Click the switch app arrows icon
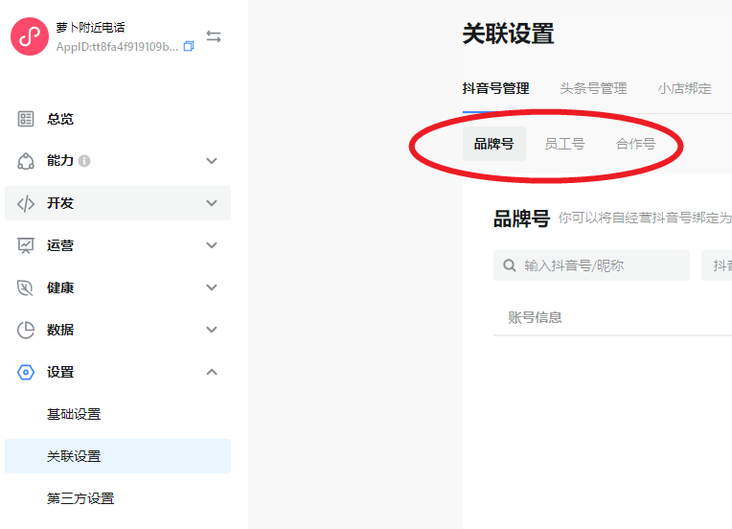This screenshot has height=529, width=732. (214, 36)
